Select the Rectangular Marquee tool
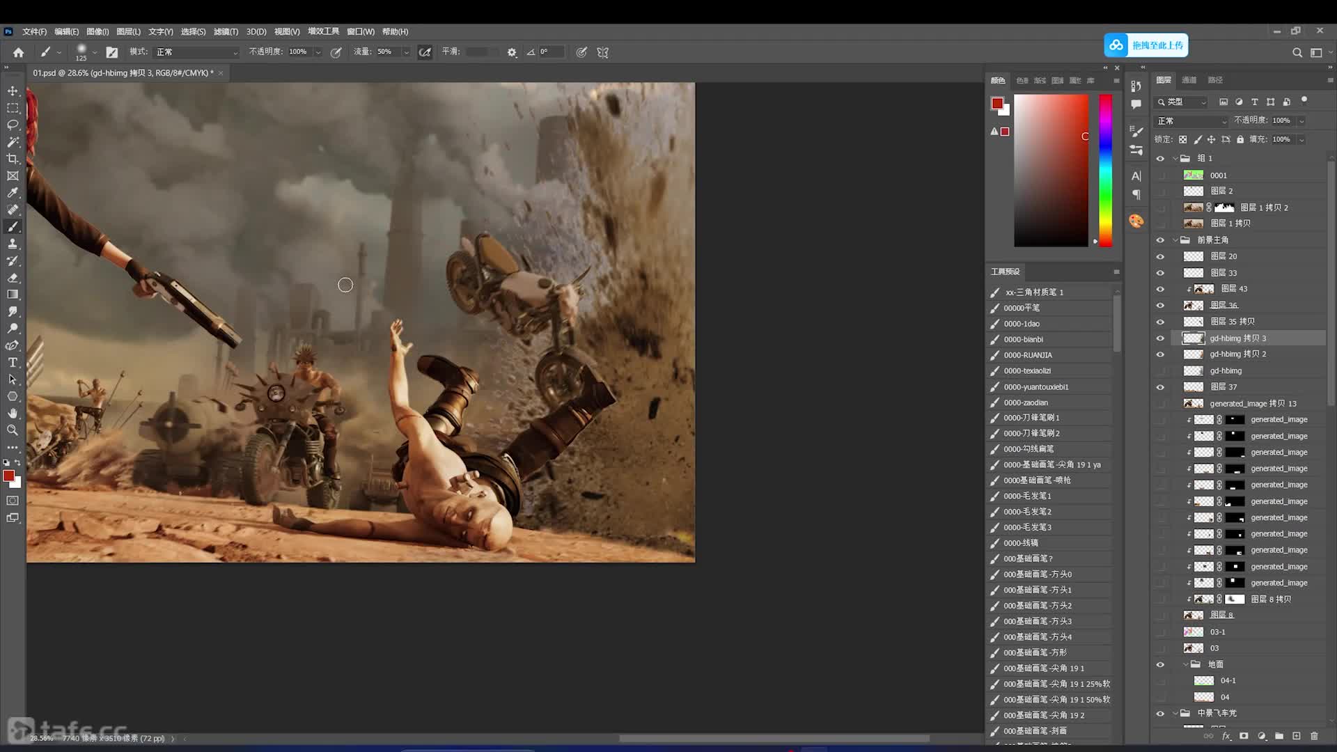 tap(13, 108)
